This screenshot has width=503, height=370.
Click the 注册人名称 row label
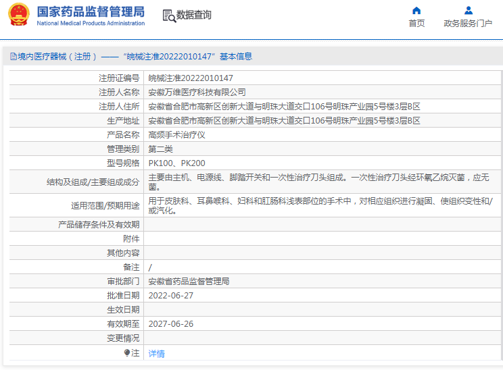pyautogui.click(x=119, y=92)
